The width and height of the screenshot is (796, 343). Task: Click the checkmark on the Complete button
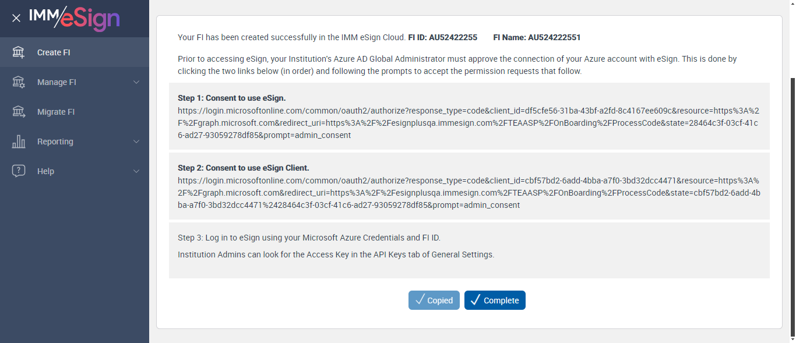click(475, 300)
